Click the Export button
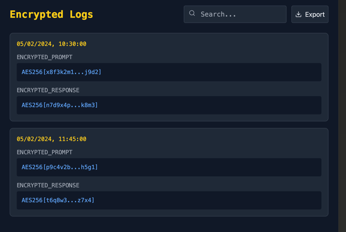The width and height of the screenshot is (346, 232). point(310,14)
